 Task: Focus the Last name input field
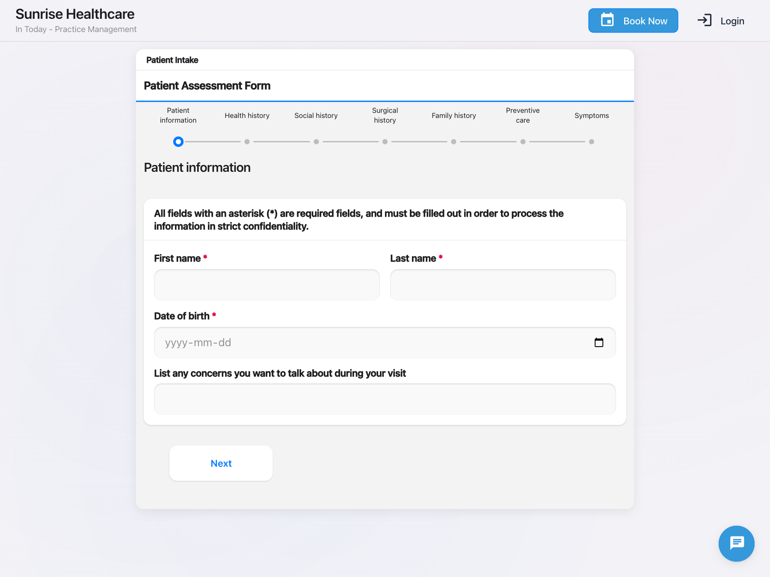coord(503,285)
